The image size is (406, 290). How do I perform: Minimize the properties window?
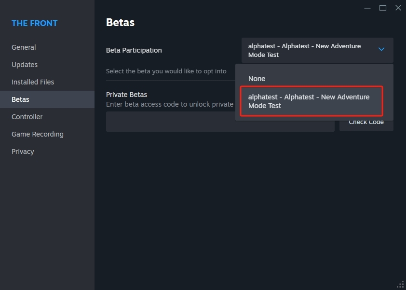pyautogui.click(x=367, y=8)
